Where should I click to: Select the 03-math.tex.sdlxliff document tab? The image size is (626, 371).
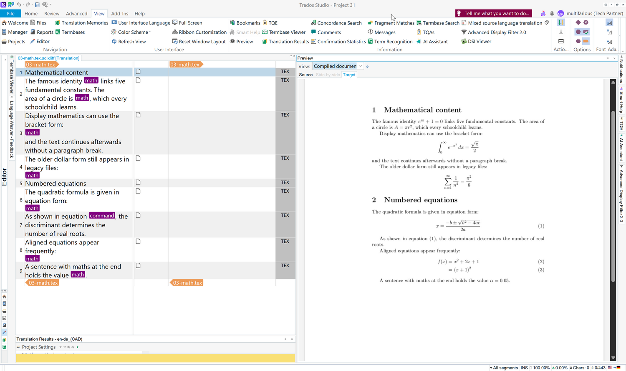48,58
